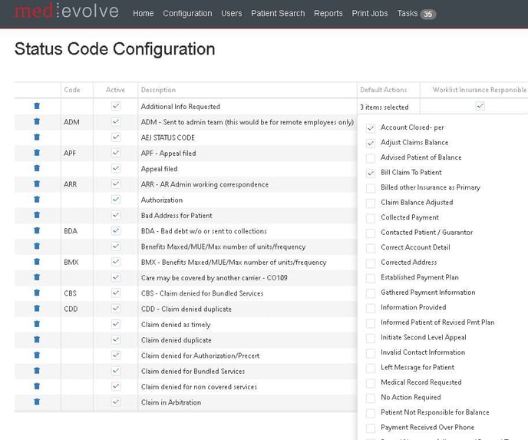
Task: Delete the ADM status code row
Action: [x=37, y=122]
